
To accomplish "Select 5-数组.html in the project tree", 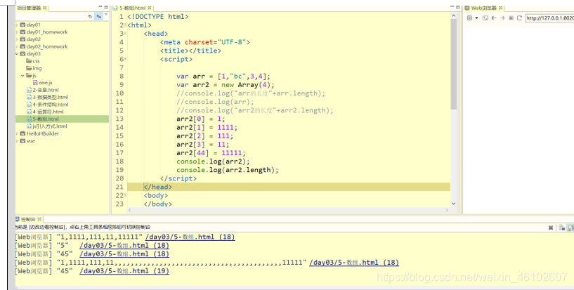I will point(63,119).
